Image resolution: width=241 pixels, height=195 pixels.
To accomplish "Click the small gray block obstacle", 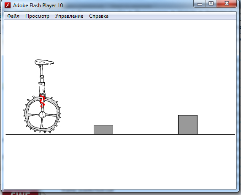I will tap(103, 130).
